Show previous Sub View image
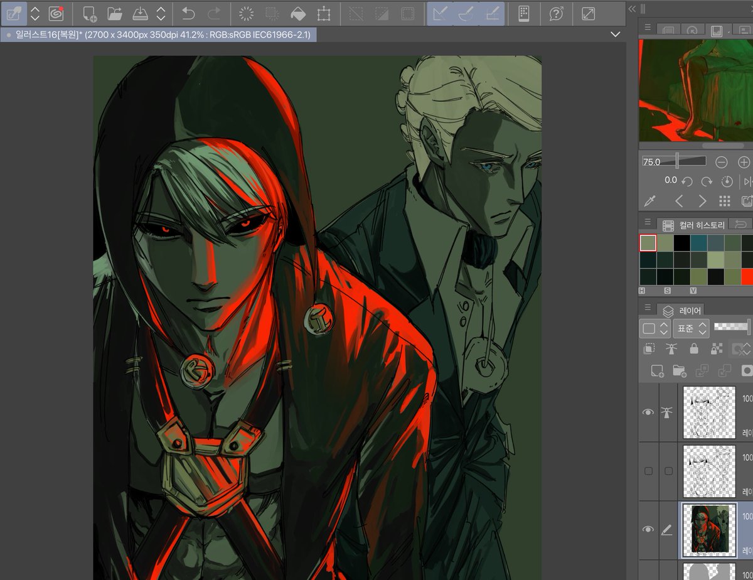The width and height of the screenshot is (753, 580). click(x=678, y=201)
